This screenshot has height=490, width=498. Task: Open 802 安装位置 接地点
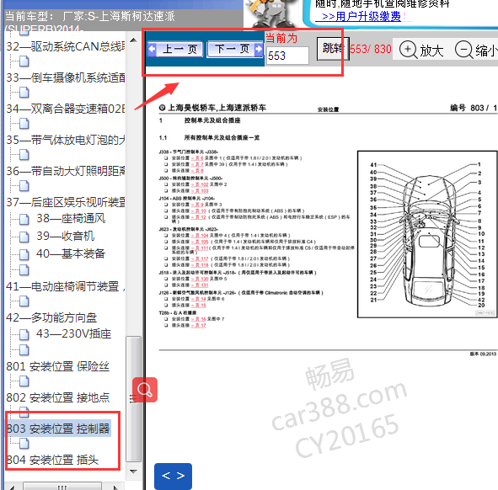(58, 397)
